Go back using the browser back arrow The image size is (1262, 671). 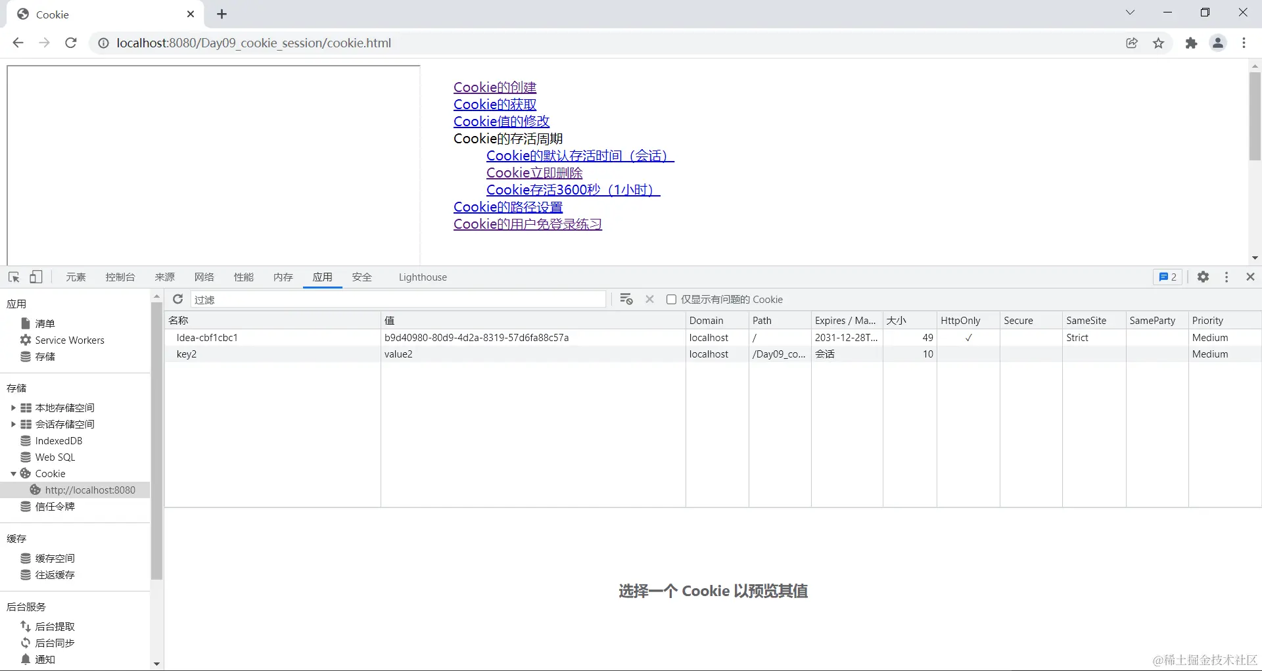pyautogui.click(x=18, y=43)
